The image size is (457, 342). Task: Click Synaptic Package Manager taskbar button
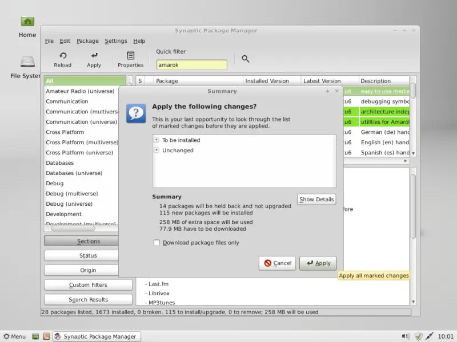point(97,336)
